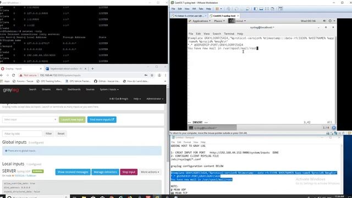Close the CentOS 7 syslog-test VM tab
The height and width of the screenshot is (198, 352).
coord(238,16)
